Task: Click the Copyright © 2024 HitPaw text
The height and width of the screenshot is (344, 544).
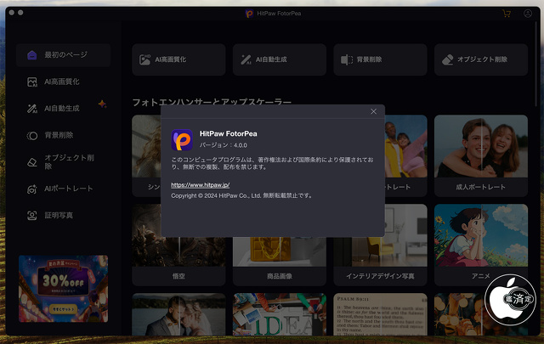Action: point(241,196)
